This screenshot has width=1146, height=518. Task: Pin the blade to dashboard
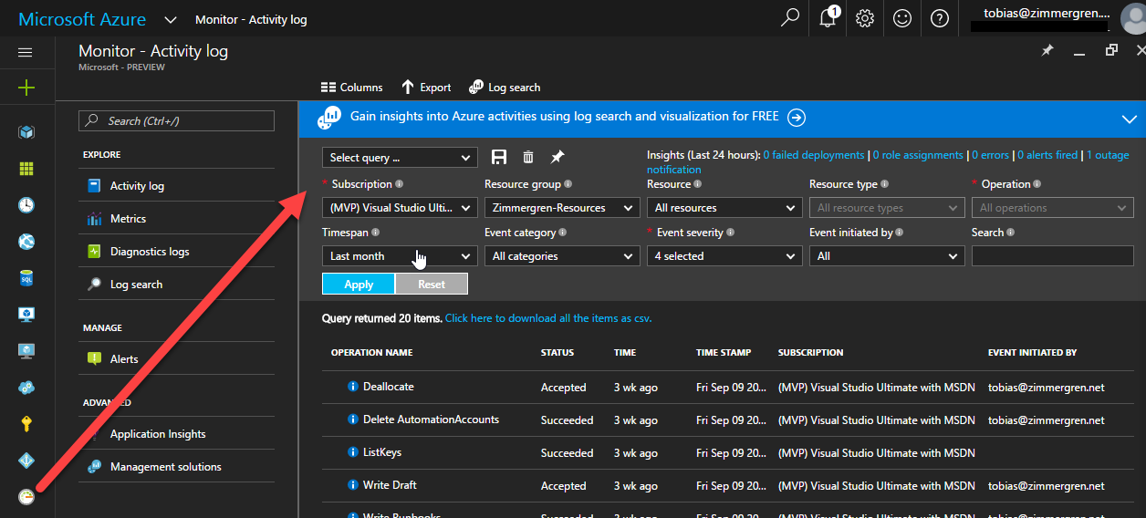(1047, 51)
